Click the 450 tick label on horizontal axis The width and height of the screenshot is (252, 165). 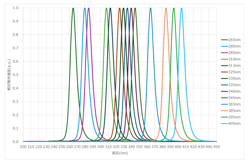coord(216,147)
